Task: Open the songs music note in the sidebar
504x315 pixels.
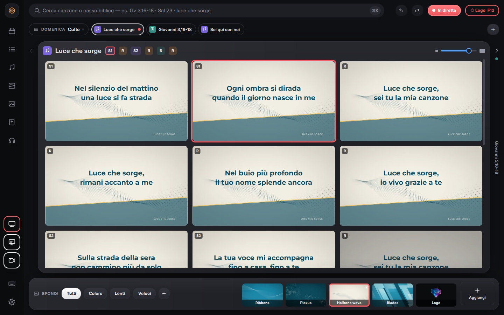Action: coord(12,67)
